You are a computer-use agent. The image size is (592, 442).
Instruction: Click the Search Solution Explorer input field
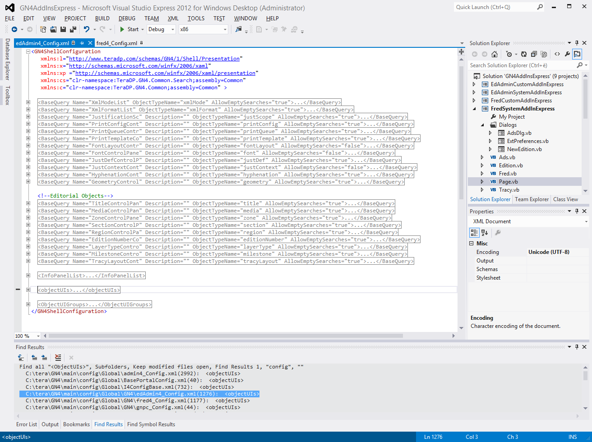click(523, 65)
